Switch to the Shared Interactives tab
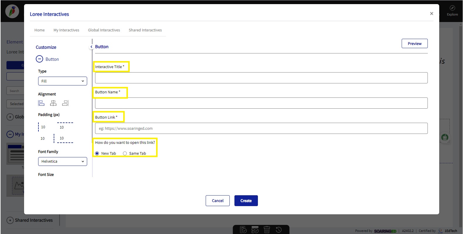The width and height of the screenshot is (463, 234). [x=145, y=30]
